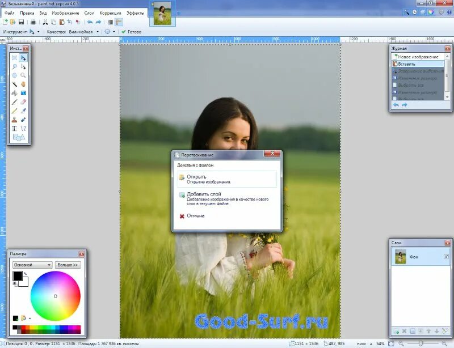Viewport: 454px width, 348px height.
Task: Open the Основной color mode dropdown
Action: (x=32, y=265)
